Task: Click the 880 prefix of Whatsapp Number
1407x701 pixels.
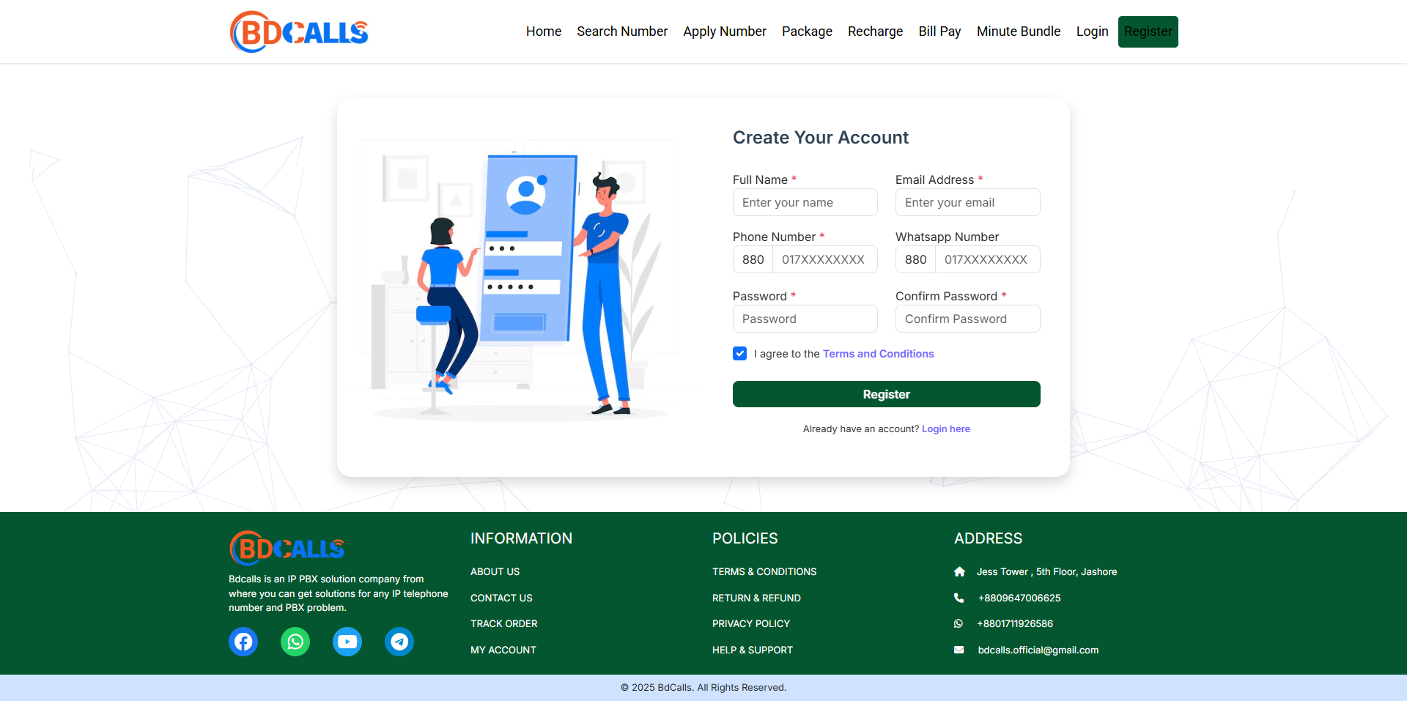Action: (915, 259)
